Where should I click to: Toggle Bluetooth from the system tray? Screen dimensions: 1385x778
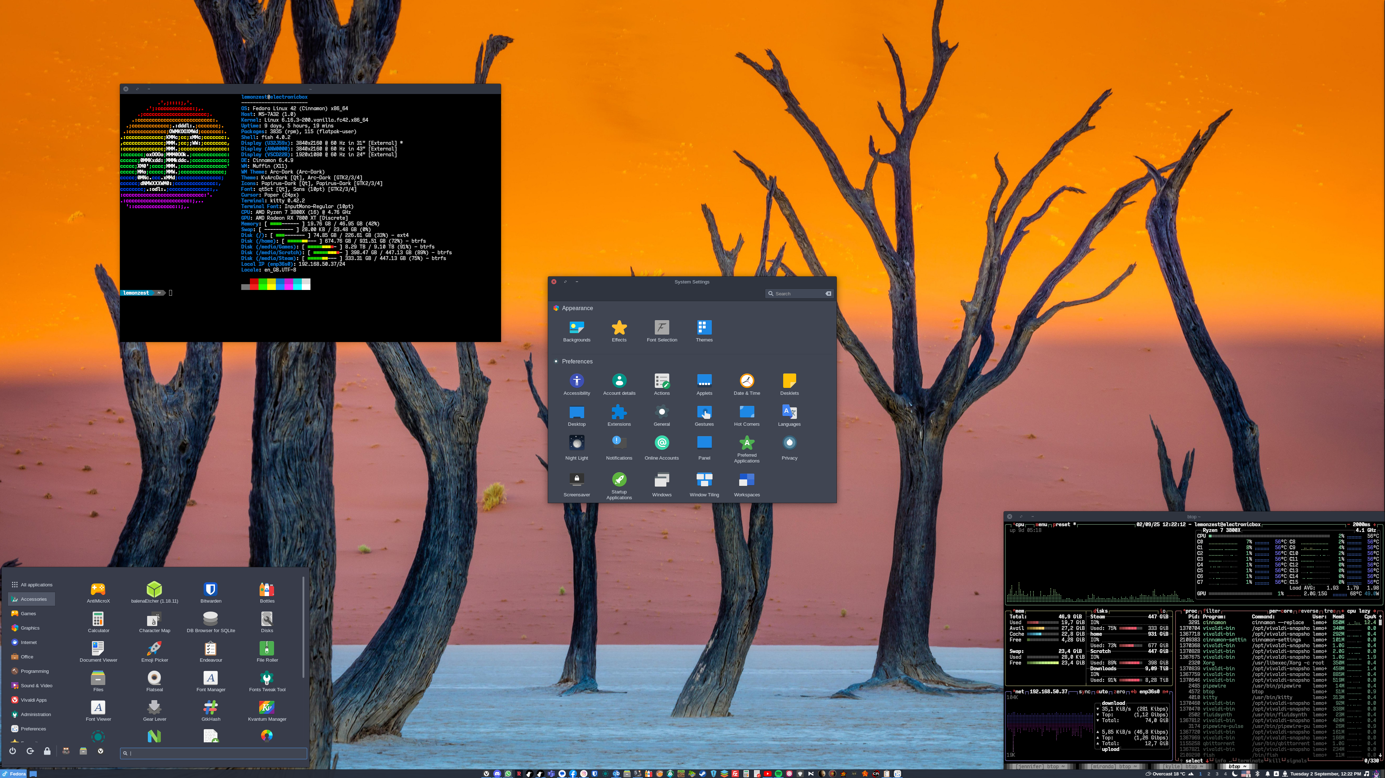1258,774
